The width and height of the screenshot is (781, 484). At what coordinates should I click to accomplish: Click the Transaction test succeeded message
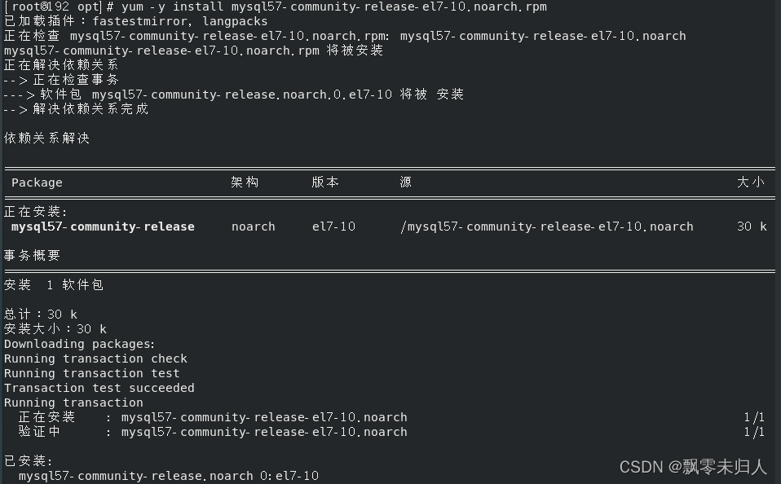pyautogui.click(x=99, y=387)
